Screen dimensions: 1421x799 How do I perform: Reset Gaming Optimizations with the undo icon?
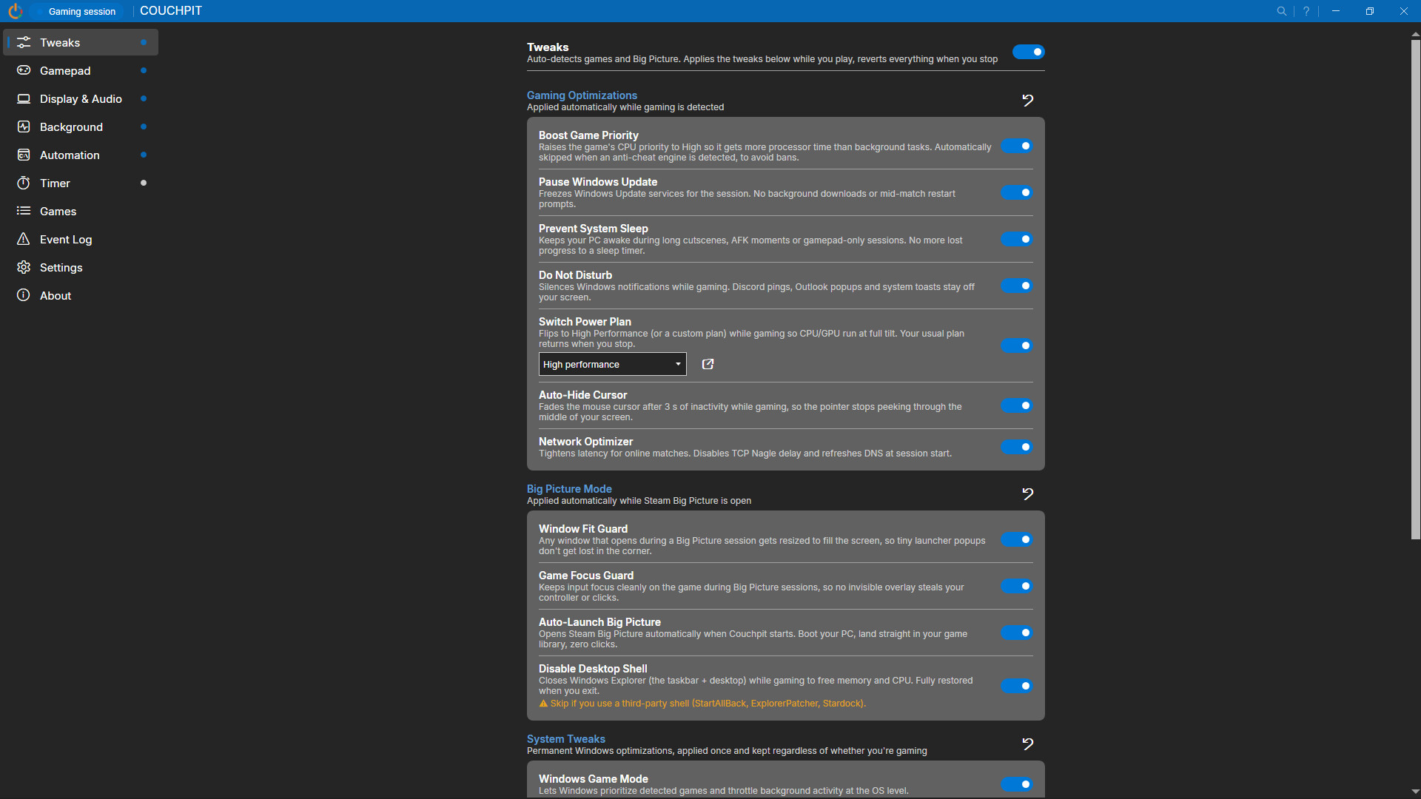[1027, 100]
